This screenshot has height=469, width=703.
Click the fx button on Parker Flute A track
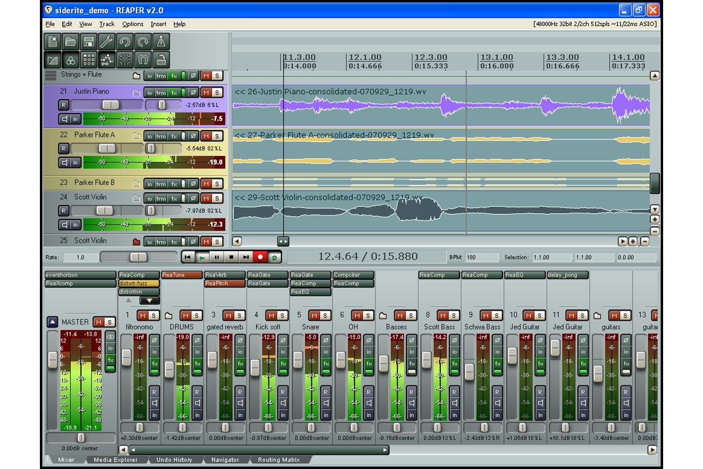click(174, 136)
